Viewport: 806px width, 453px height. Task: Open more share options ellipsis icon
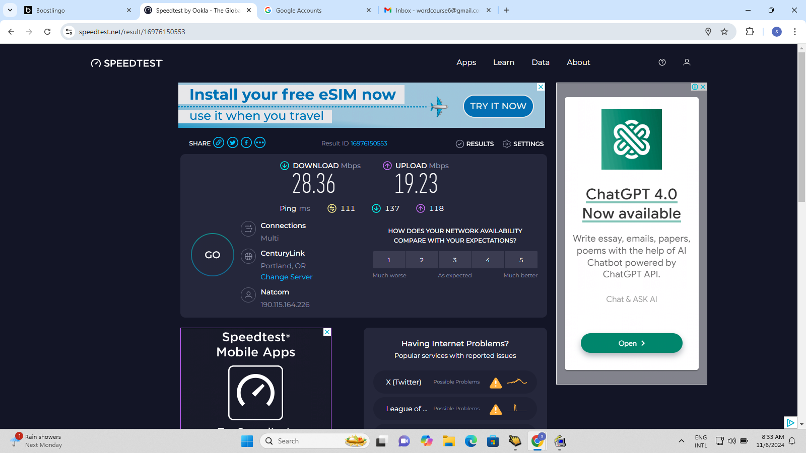point(260,143)
